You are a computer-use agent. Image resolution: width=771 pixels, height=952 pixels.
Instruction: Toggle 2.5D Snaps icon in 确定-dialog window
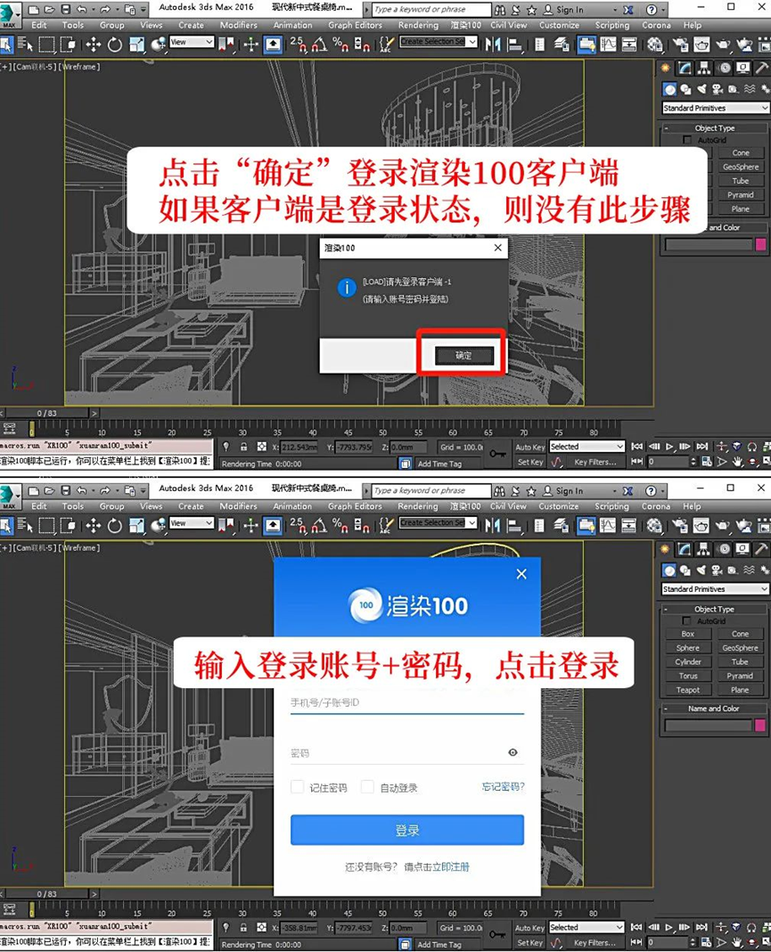(x=298, y=45)
